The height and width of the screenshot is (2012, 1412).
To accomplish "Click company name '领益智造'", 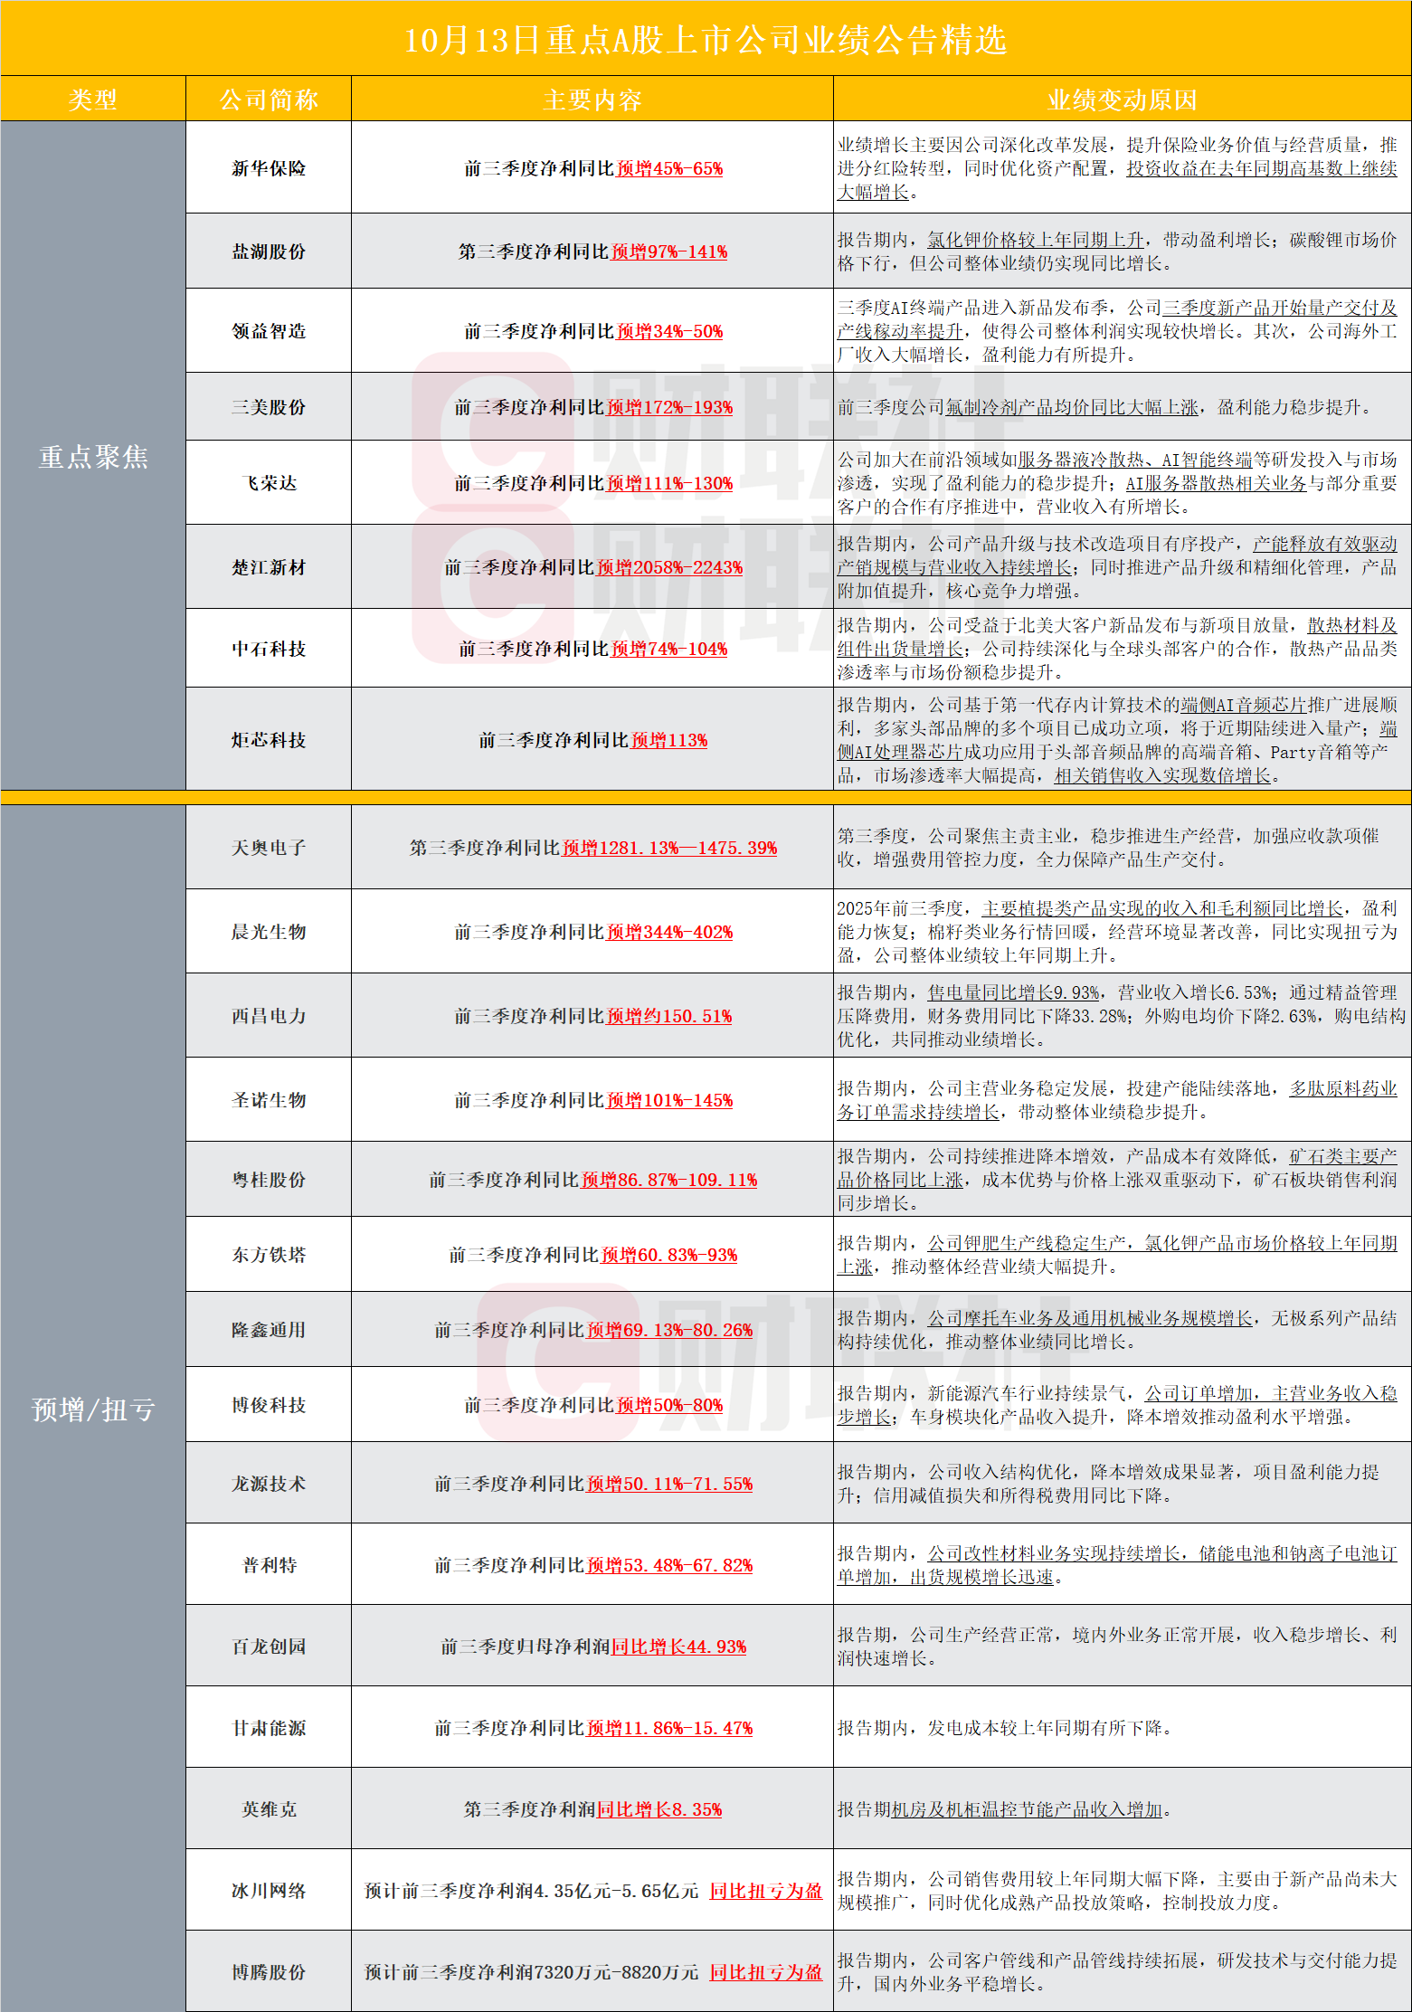I will click(269, 331).
